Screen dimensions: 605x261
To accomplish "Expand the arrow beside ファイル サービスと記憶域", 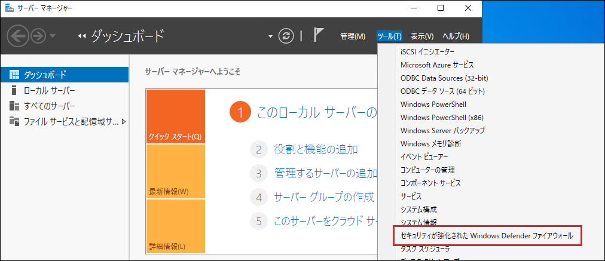I will [124, 122].
